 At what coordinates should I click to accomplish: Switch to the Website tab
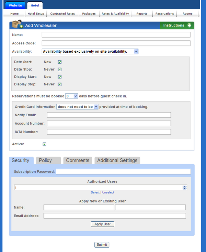point(15,5)
